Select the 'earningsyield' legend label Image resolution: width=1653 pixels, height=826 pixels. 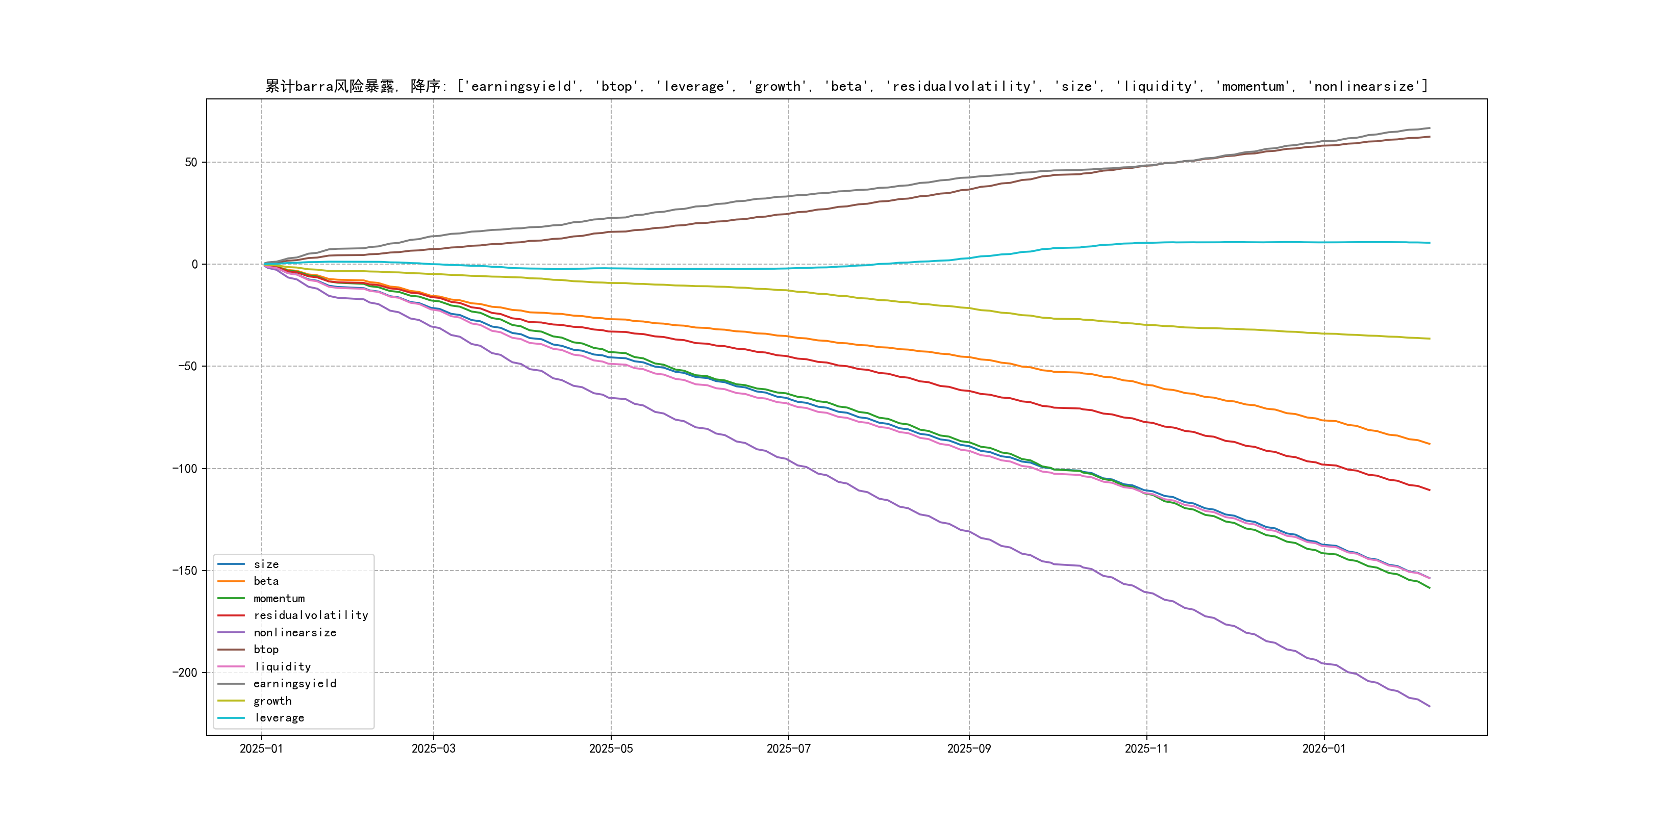tap(294, 684)
